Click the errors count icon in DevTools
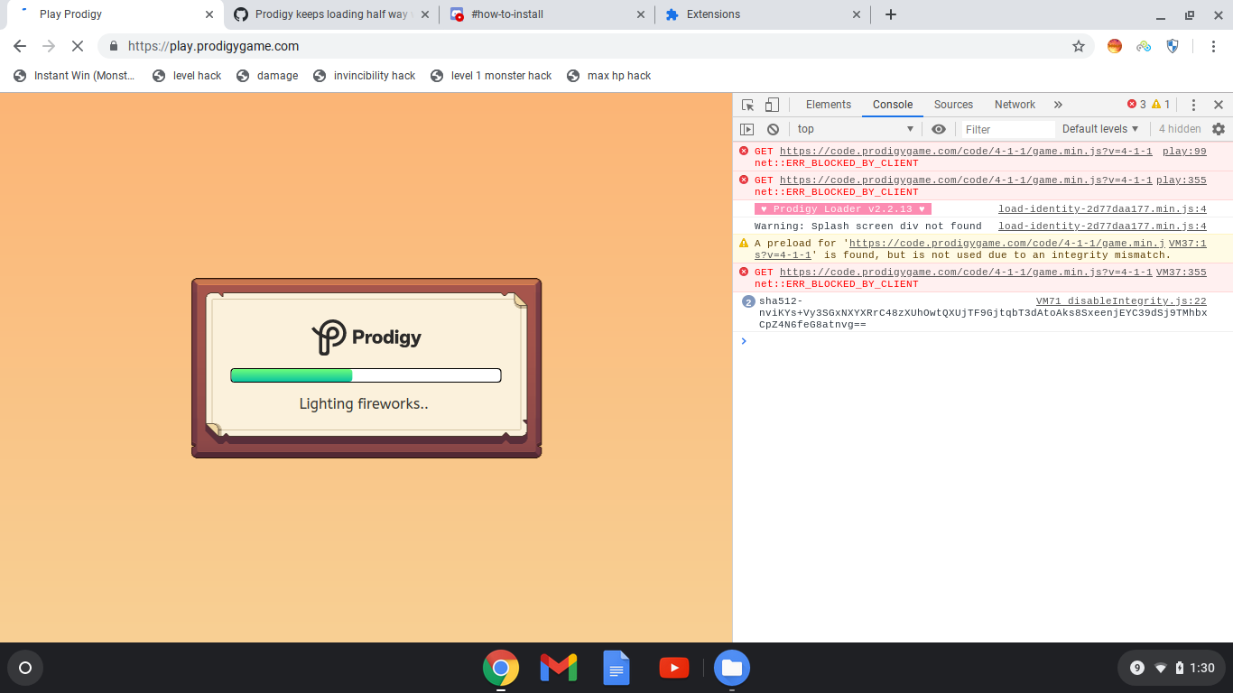 point(1134,104)
